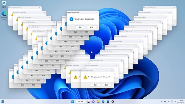The width and height of the screenshot is (185, 104).
Task: Click the front info dialog's 'Microsoft Windows' title
Action: [73, 12]
